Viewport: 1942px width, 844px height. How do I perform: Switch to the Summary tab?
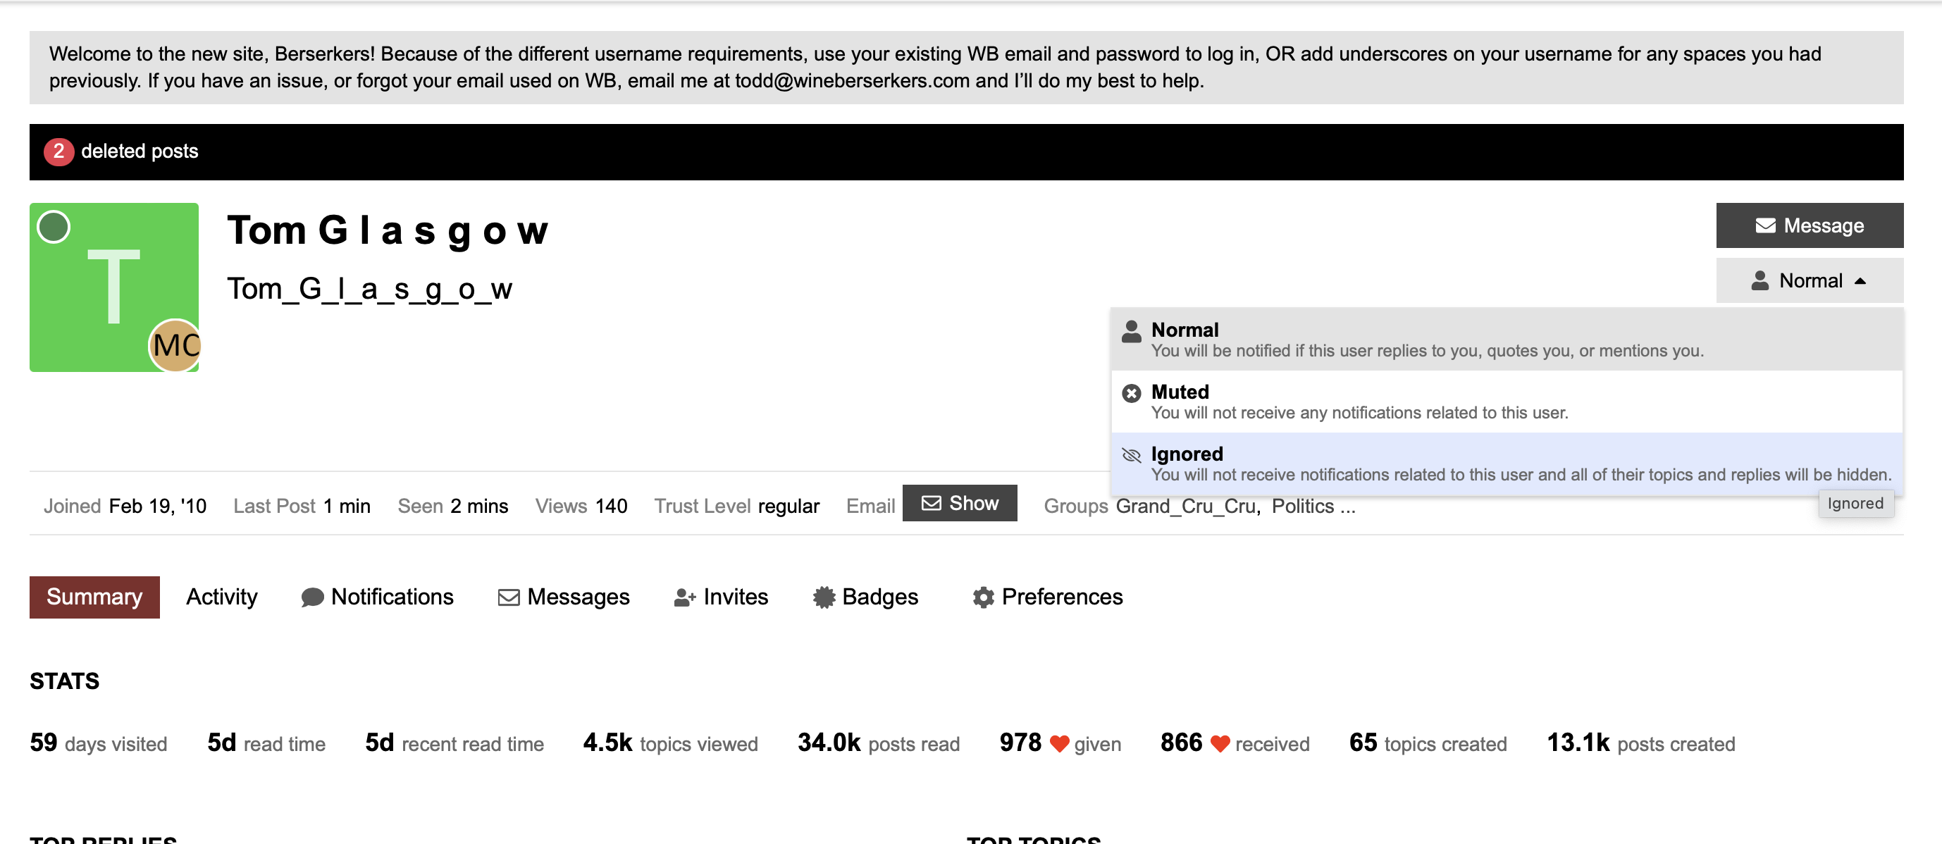click(x=94, y=597)
